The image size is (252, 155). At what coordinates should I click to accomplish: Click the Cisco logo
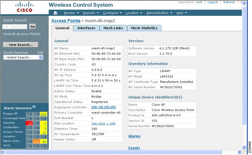[24, 7]
